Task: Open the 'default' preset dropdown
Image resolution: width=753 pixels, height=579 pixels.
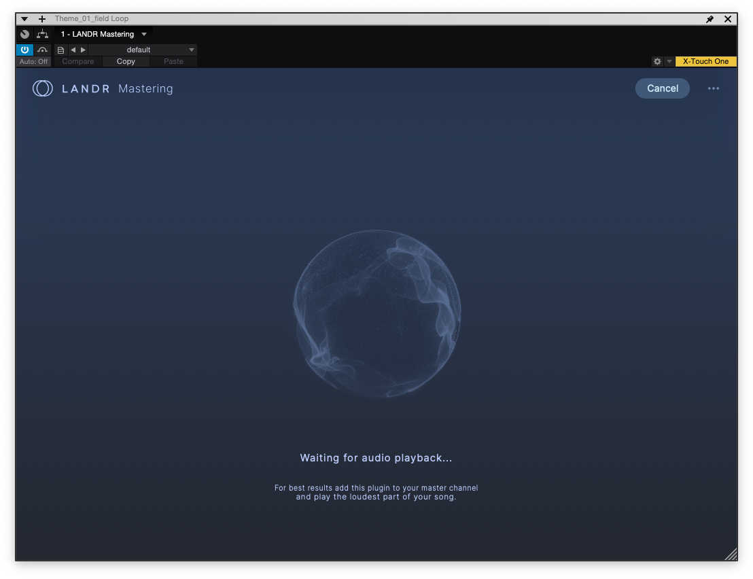Action: click(x=143, y=50)
